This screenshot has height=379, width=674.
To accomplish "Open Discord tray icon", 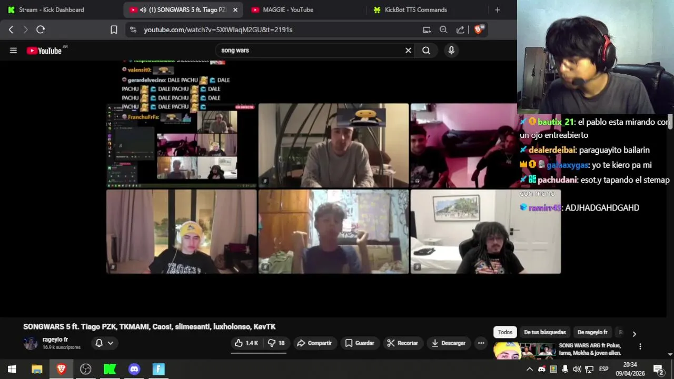I will pos(542,369).
